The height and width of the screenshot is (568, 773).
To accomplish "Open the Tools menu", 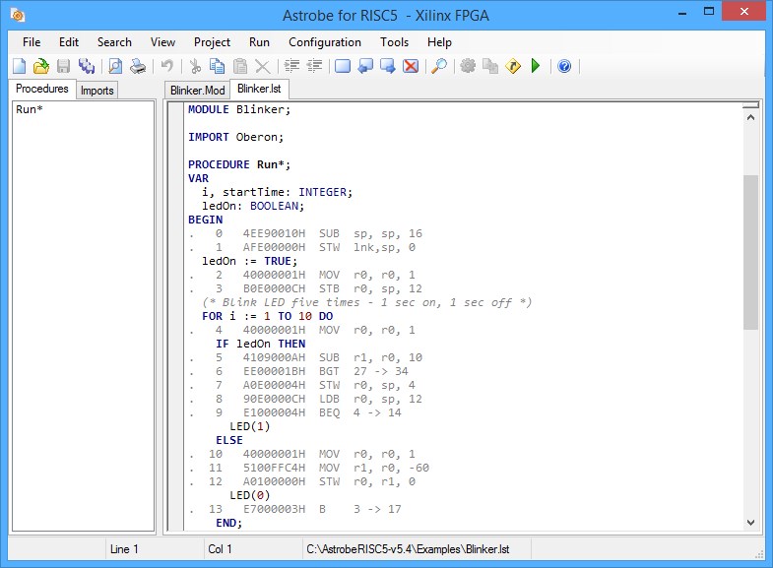I will click(x=394, y=42).
